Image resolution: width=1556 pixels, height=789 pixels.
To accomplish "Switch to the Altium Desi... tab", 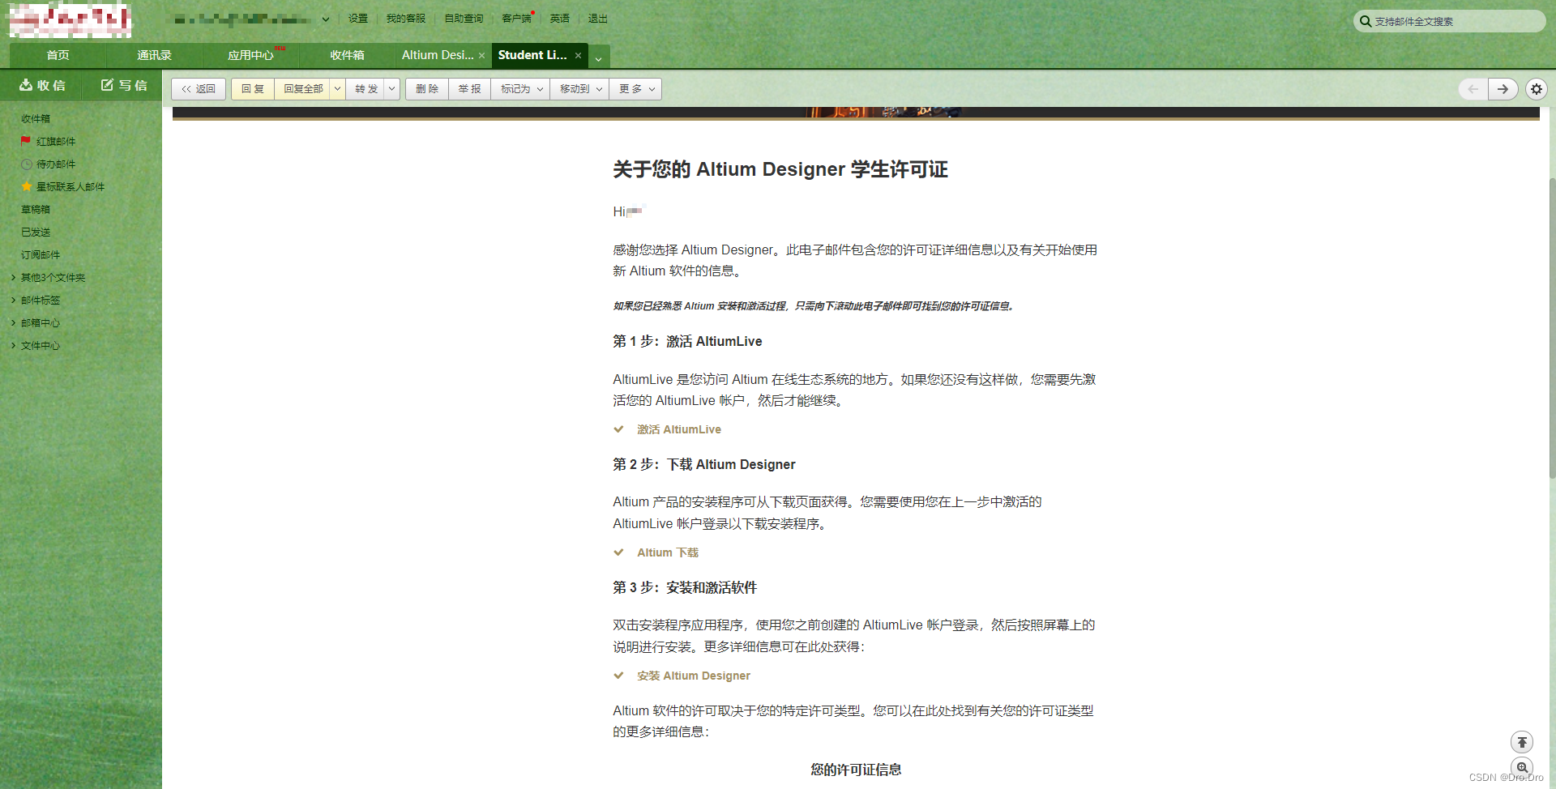I will click(438, 55).
